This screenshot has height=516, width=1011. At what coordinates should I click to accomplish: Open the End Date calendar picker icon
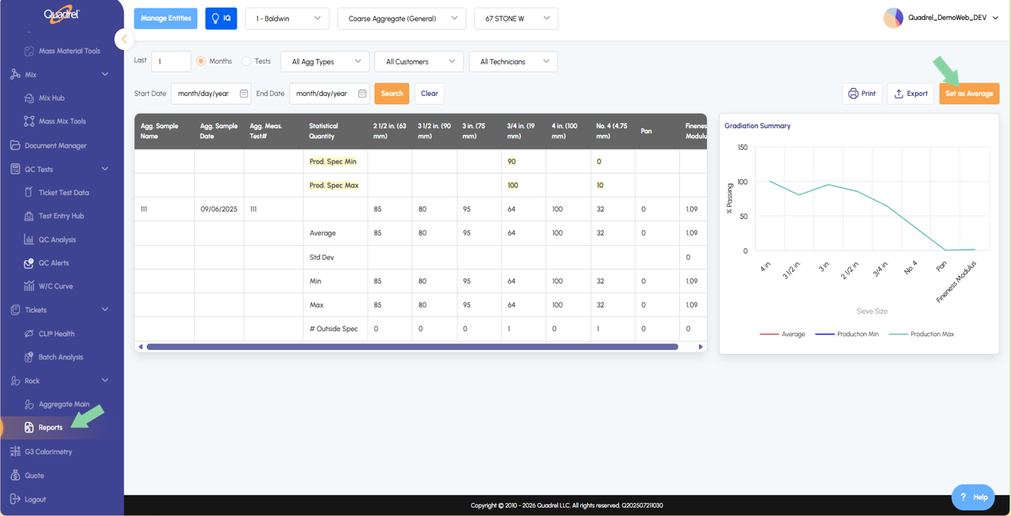(362, 94)
